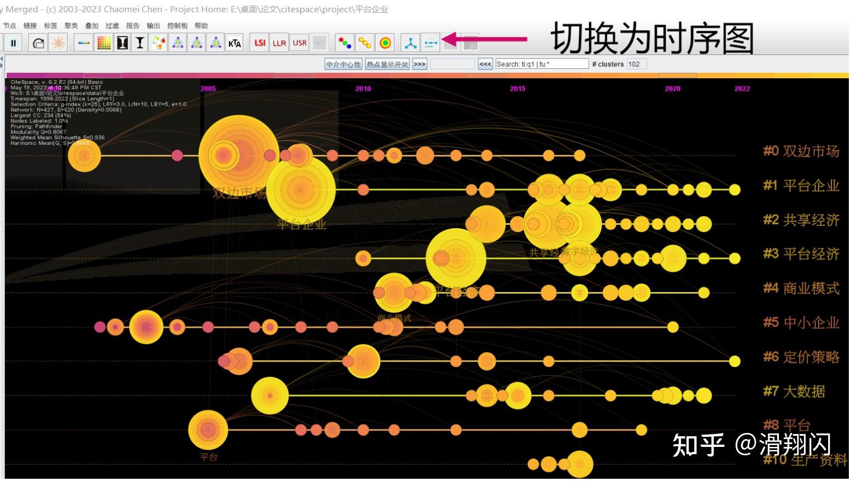Click the spiral pinwheel layout icon

click(x=58, y=43)
